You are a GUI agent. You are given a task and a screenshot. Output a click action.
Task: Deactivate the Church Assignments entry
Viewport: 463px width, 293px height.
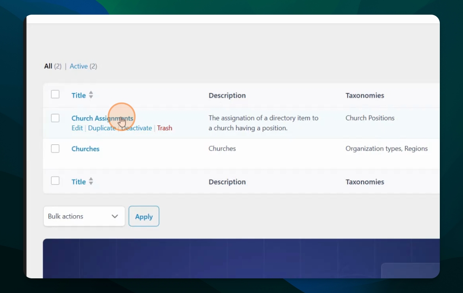point(136,128)
